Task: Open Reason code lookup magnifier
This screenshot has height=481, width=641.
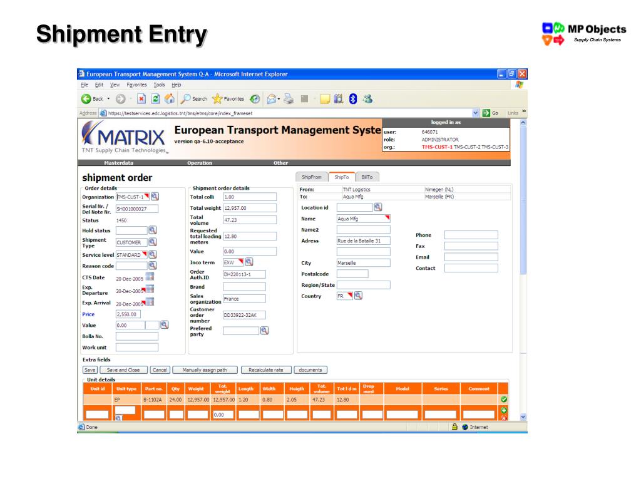Action: point(153,266)
